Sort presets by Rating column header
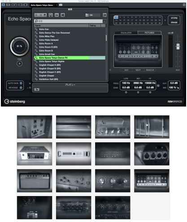 point(95,26)
